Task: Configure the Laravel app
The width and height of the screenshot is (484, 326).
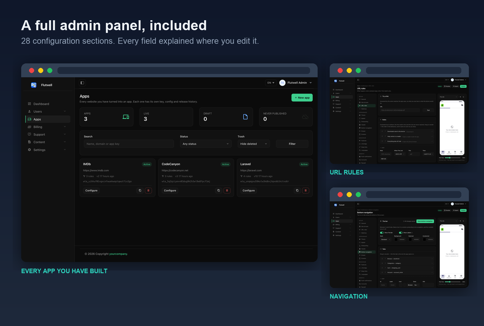Action: pos(249,190)
